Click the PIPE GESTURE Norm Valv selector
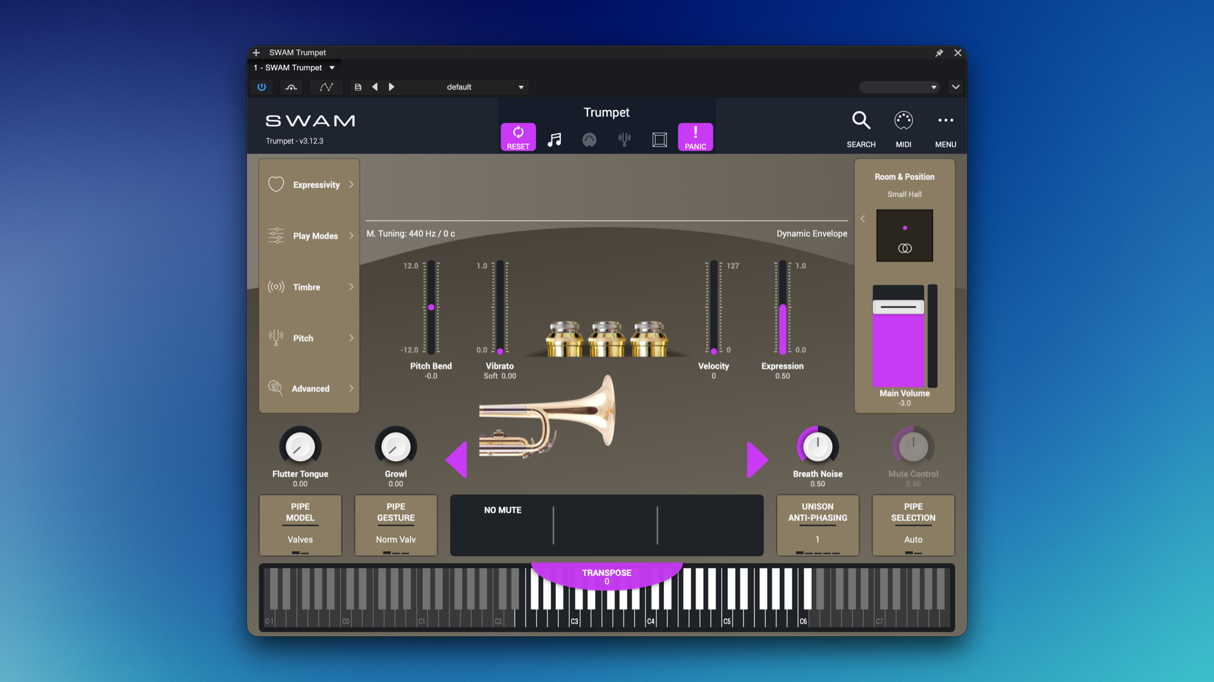 click(396, 525)
